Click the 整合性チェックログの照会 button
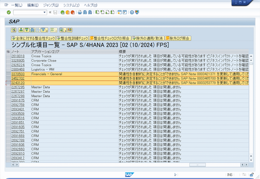The width and height of the screenshot is (260, 179). 110,38
